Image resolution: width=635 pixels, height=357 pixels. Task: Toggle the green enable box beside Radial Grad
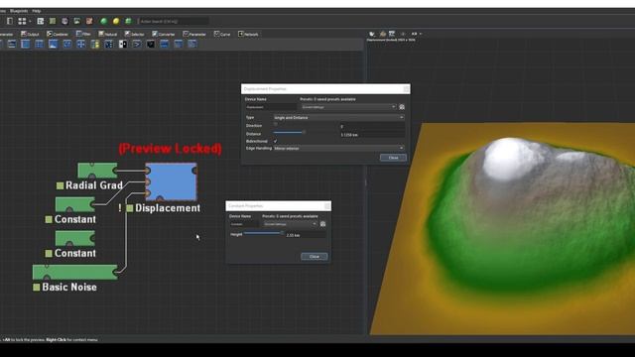[x=60, y=185]
